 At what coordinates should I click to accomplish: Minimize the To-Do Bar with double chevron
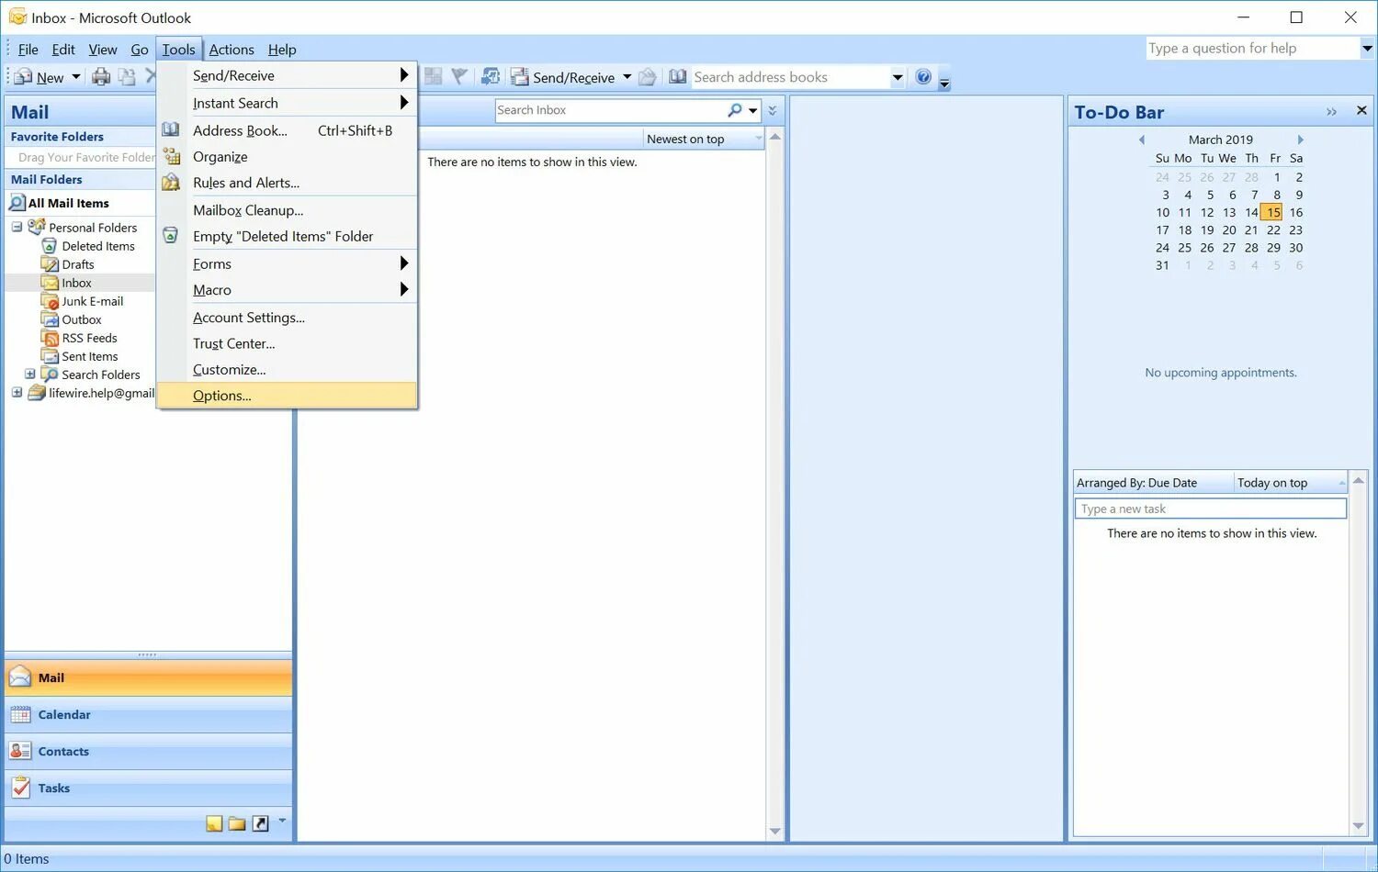1331,112
